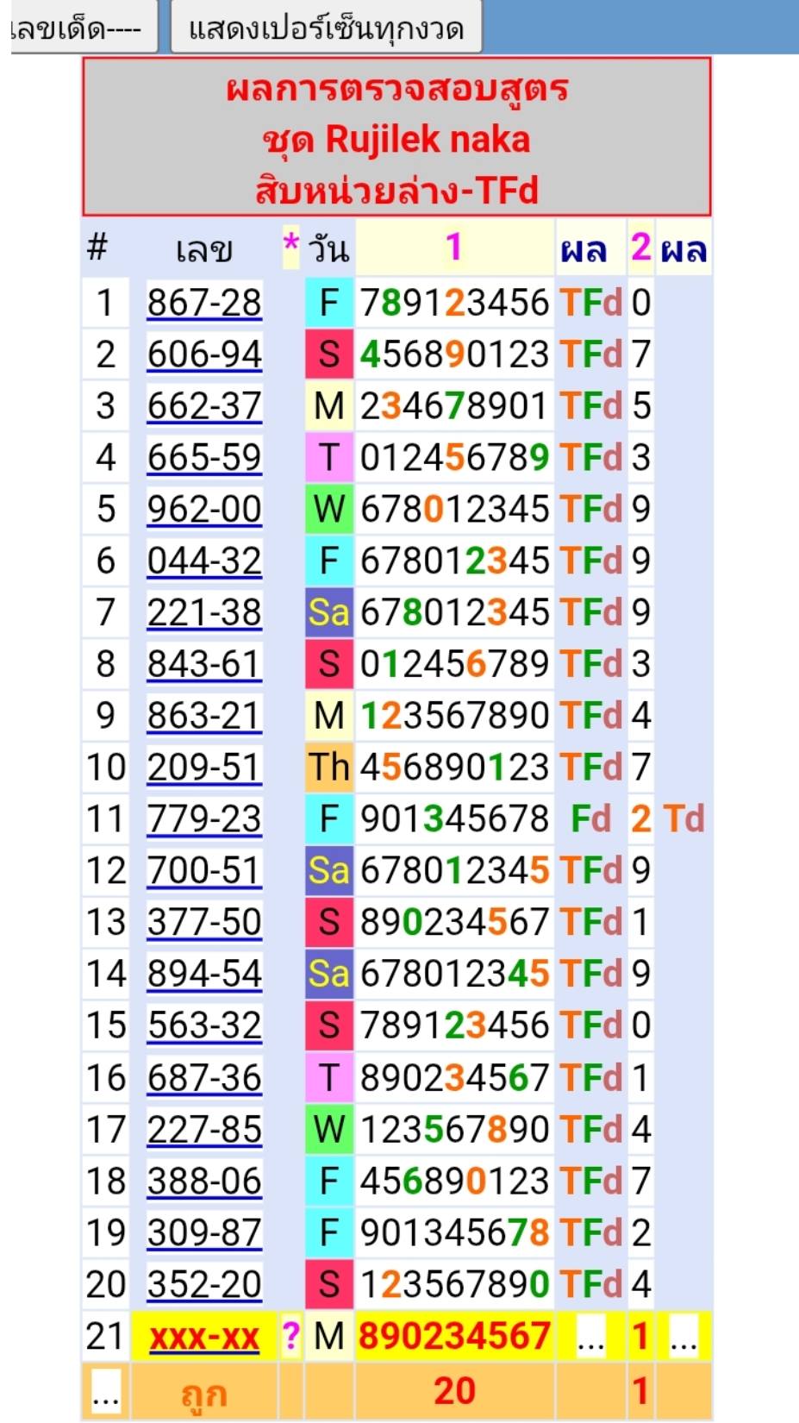Click the ellipsis in the bottom-left footer cell

[x=105, y=1392]
